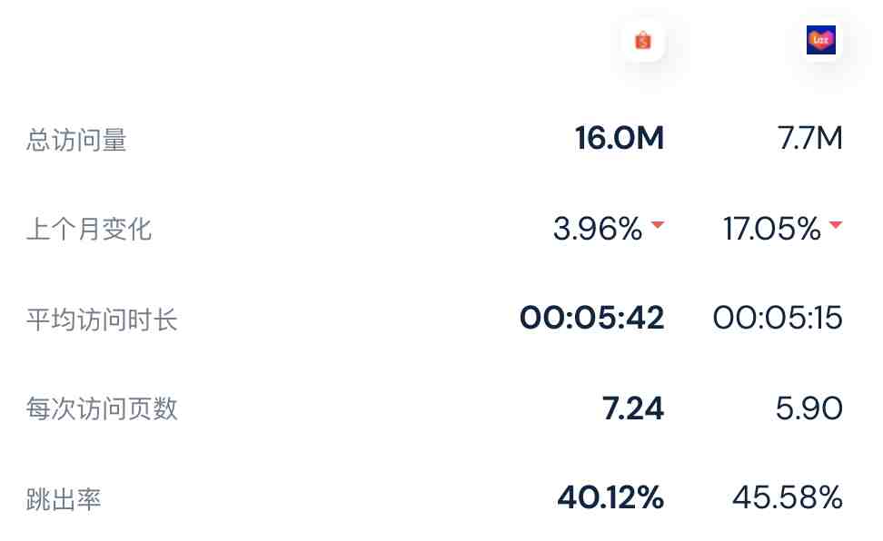Click the pages per visit value 7.24
This screenshot has width=883, height=541.
coord(633,408)
